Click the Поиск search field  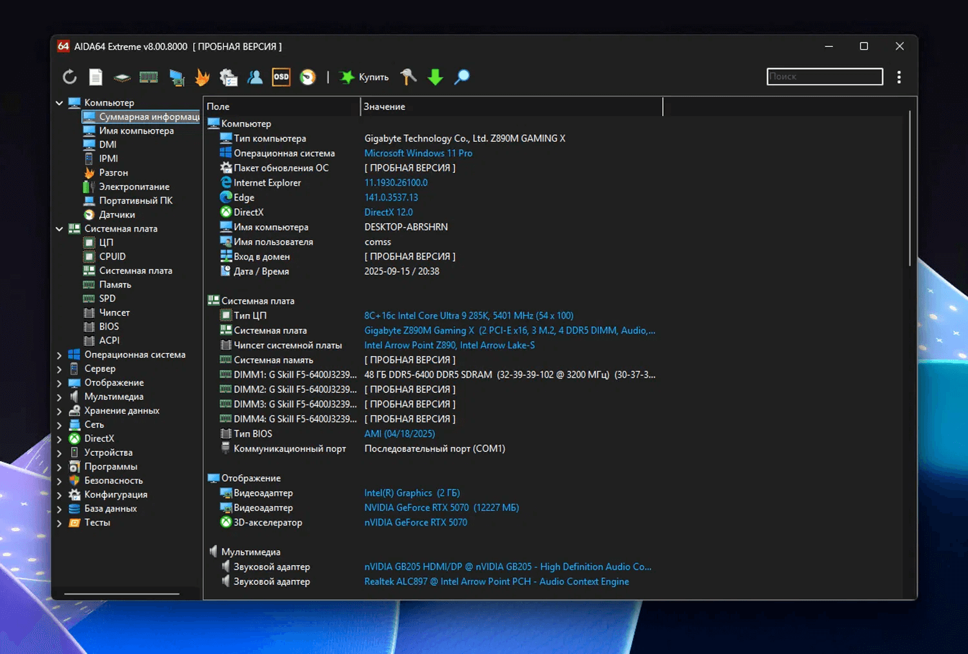click(825, 77)
